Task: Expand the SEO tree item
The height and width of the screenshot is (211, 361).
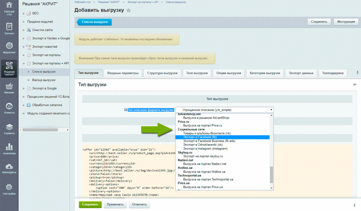Action: [x=24, y=13]
